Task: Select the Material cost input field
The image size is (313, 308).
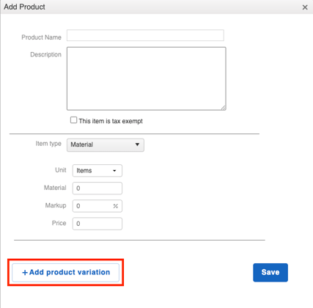Action: coord(97,188)
